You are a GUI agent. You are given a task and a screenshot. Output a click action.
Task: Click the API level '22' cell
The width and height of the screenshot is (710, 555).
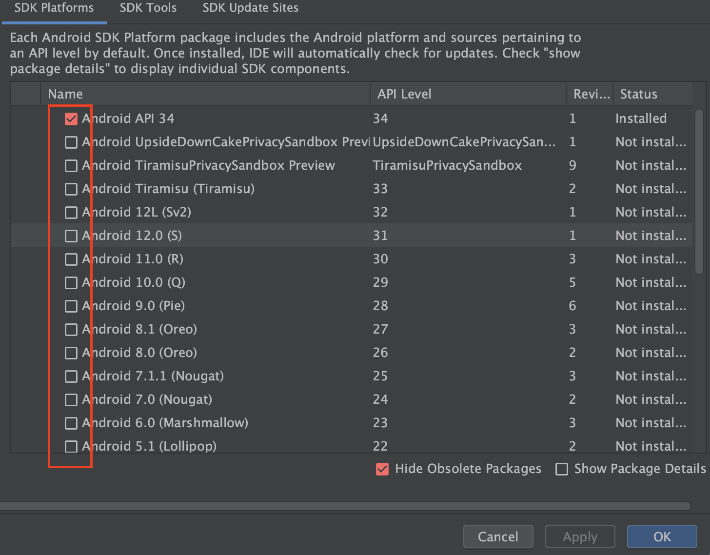pyautogui.click(x=380, y=446)
